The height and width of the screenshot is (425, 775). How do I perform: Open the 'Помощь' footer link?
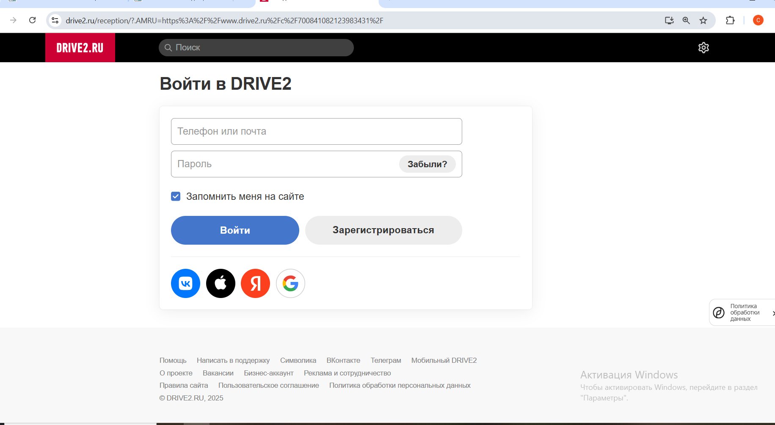tap(173, 360)
